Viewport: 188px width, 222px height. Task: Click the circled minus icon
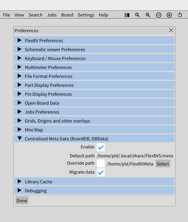[x=159, y=15]
